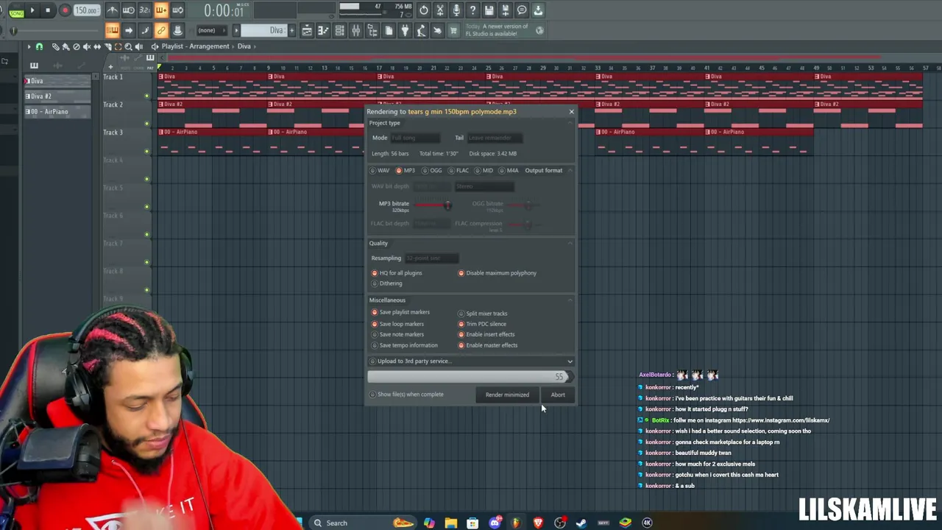Screen dimensions: 942x530
Task: Select the playlist zoom magnifier tool
Action: pyautogui.click(x=128, y=46)
